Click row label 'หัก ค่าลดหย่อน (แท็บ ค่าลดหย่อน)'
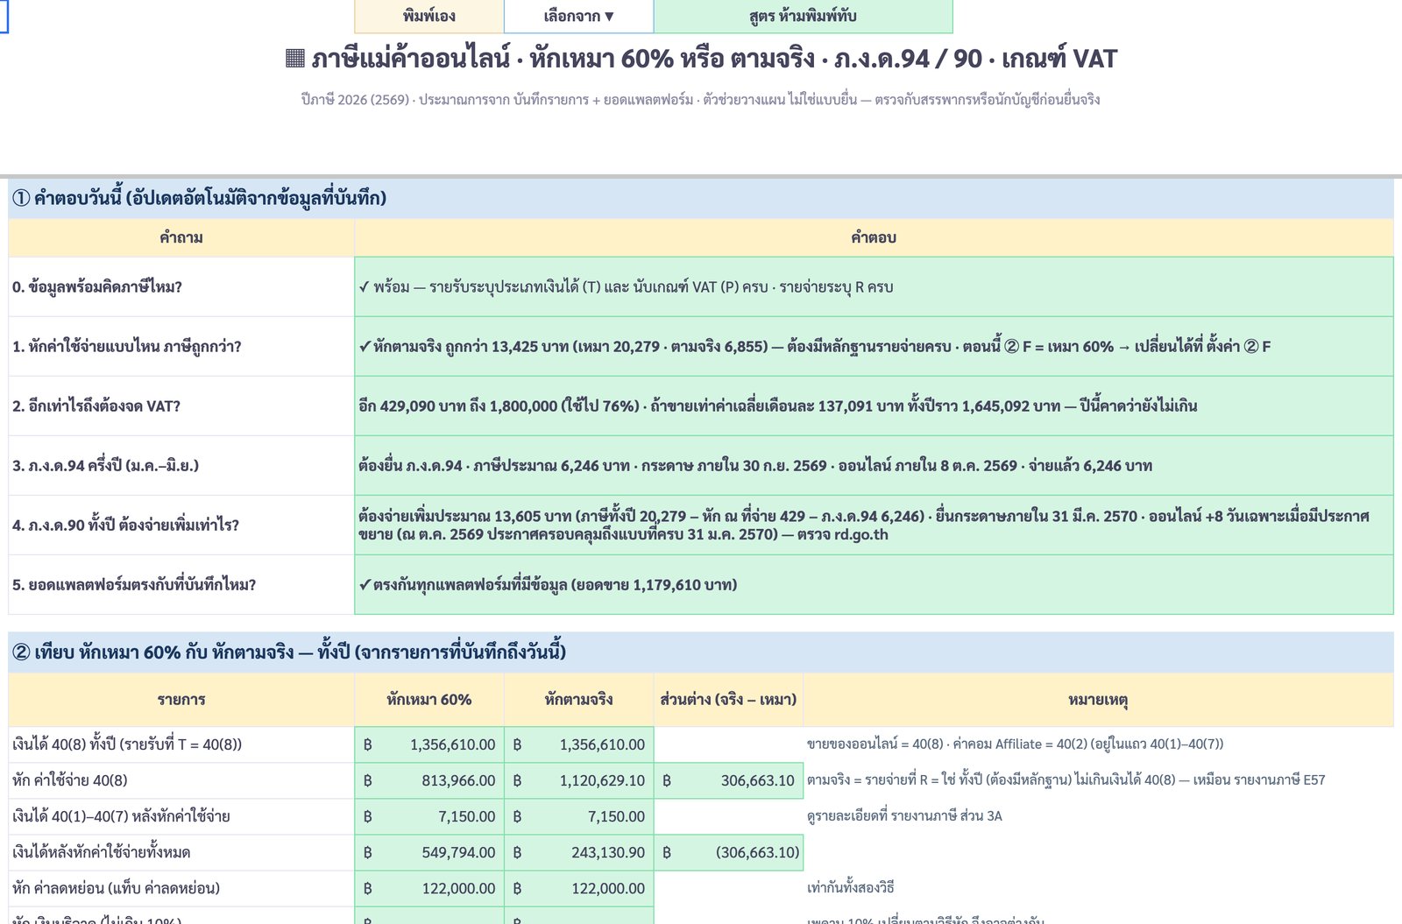Viewport: 1402px width, 924px height. click(181, 888)
